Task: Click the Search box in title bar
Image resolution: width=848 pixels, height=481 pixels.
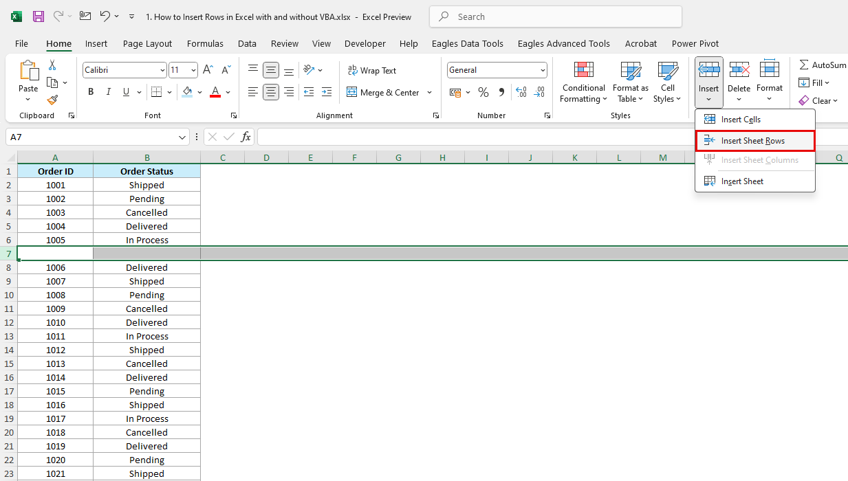Action: (556, 16)
